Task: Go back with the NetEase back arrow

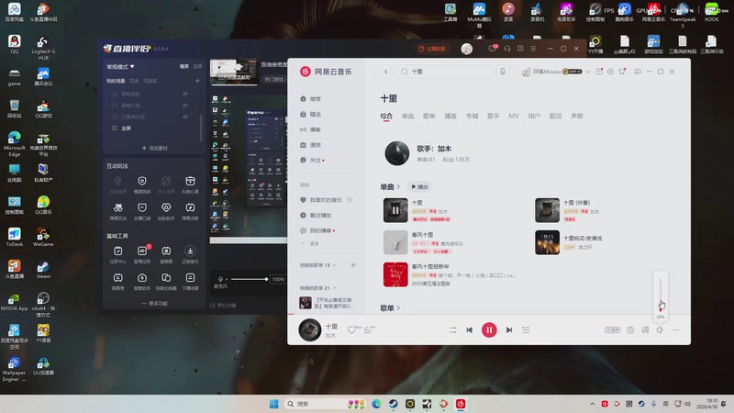Action: pyautogui.click(x=385, y=72)
